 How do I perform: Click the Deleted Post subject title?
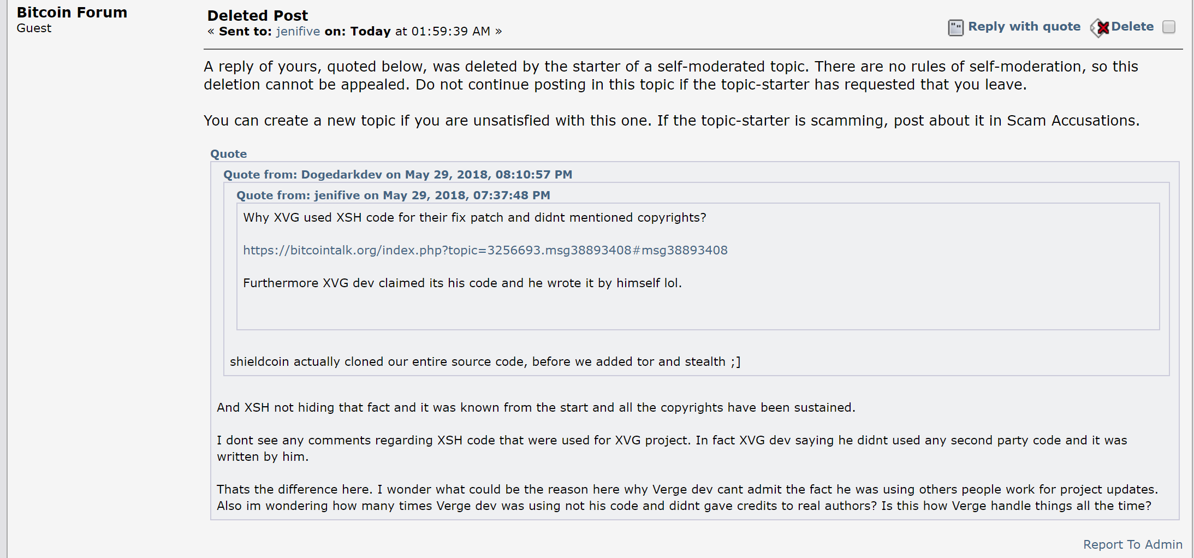[258, 15]
